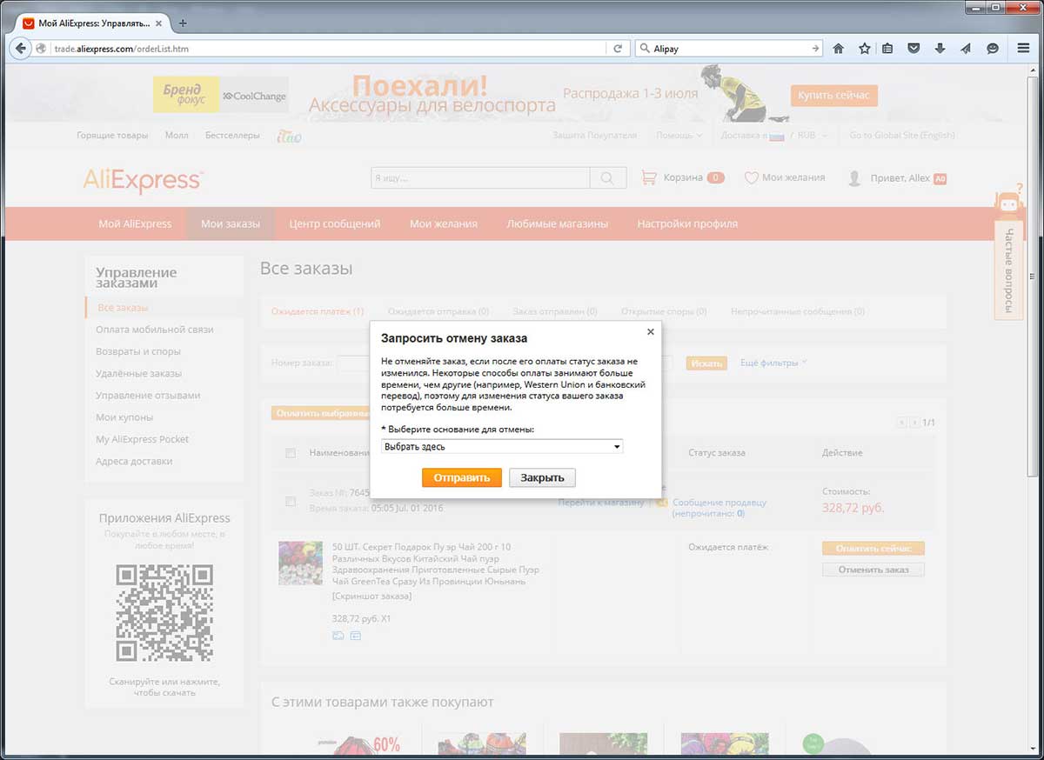Open the Firefox hamburger menu

coord(1024,49)
